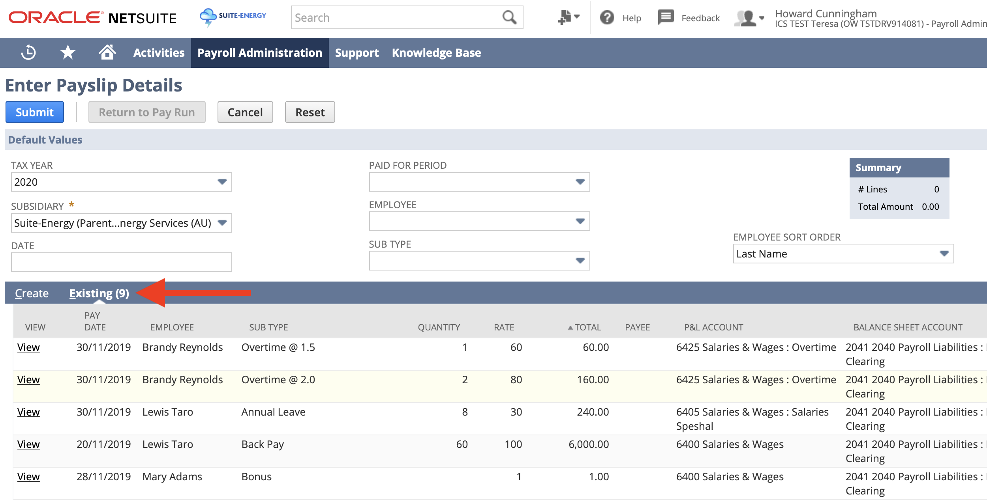The image size is (987, 500).
Task: Expand the Subsidiary selector
Action: point(222,223)
